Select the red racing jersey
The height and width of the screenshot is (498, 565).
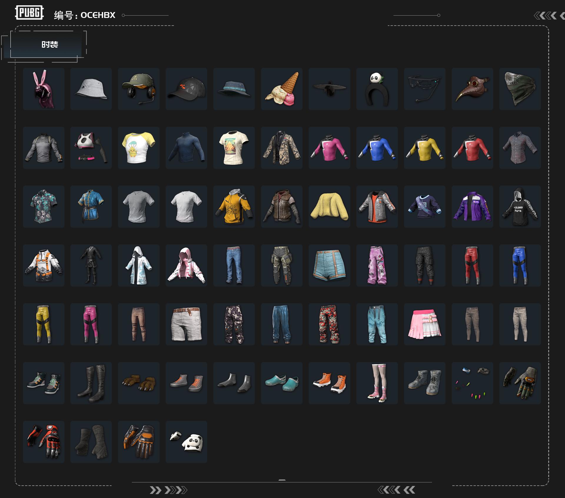tap(473, 148)
